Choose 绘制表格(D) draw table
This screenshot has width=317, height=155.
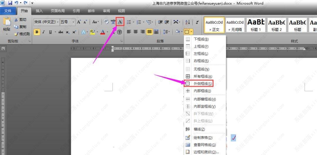click(205, 138)
